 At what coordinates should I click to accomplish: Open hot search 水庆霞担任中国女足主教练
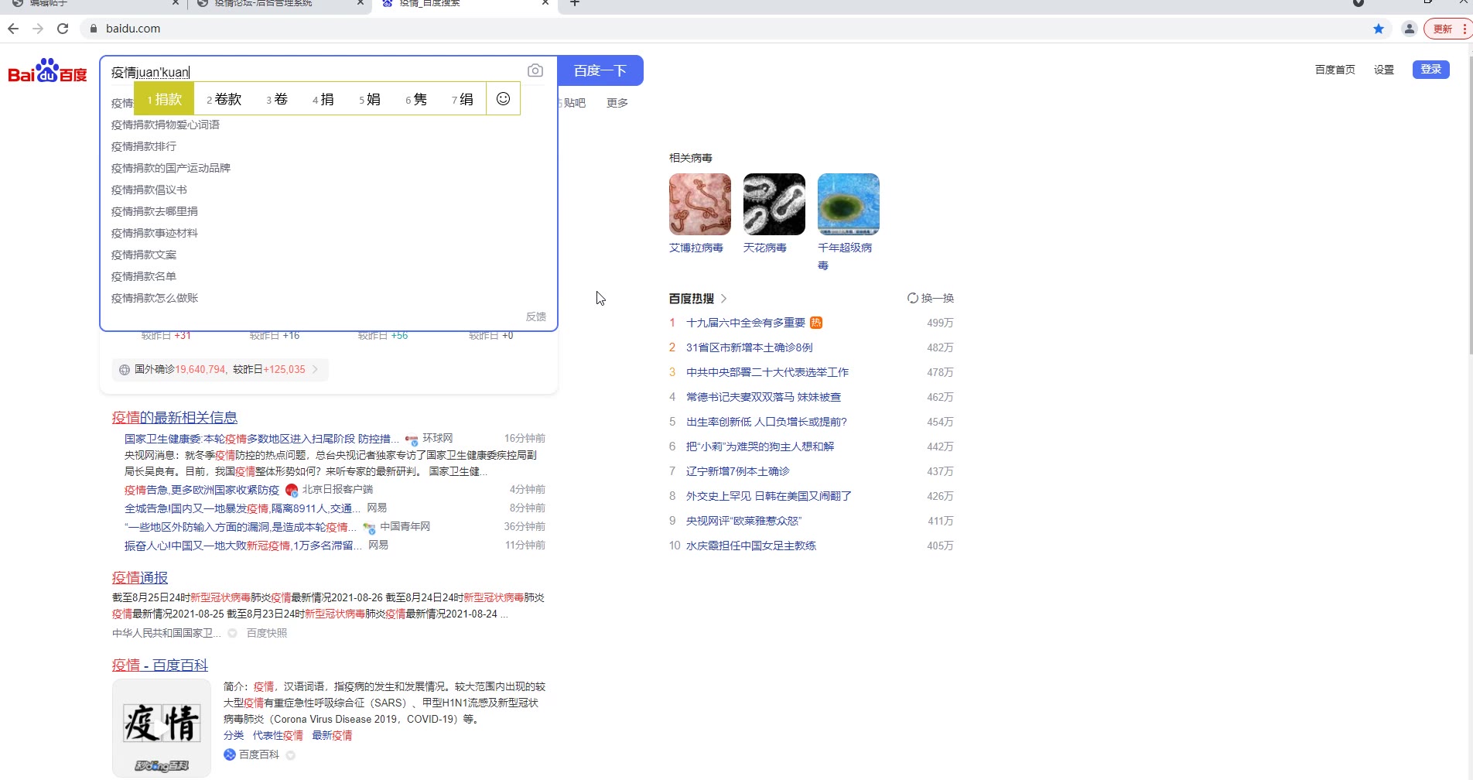point(751,546)
